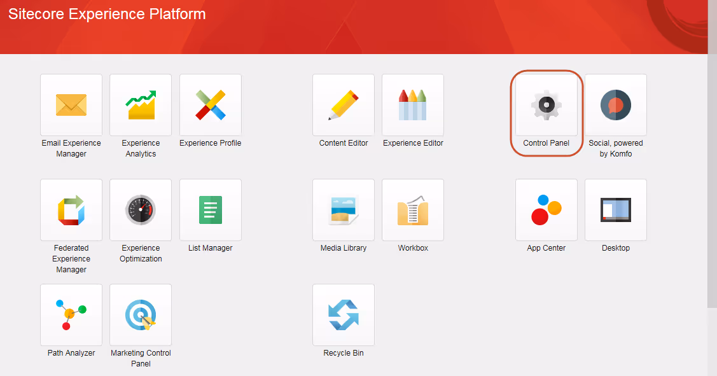Viewport: 717px width, 376px height.
Task: Open Social, powered by Komfo
Action: (x=615, y=104)
